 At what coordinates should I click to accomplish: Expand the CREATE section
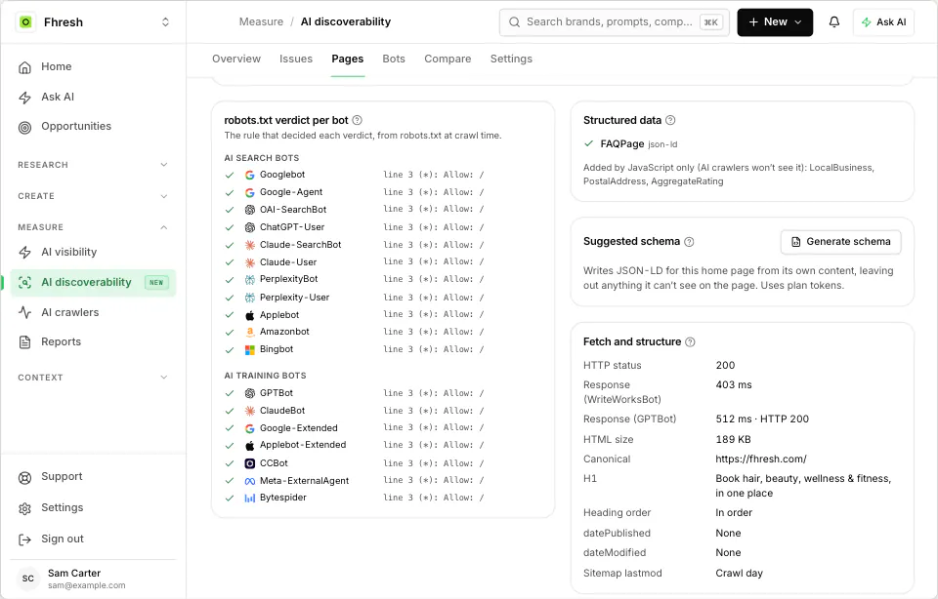pos(93,196)
